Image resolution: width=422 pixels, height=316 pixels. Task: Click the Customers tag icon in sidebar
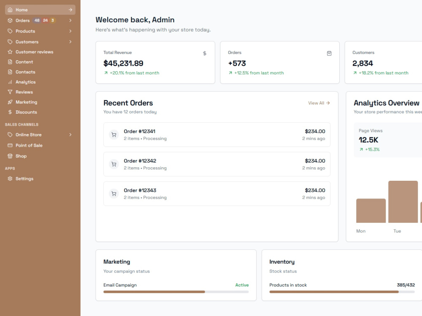click(10, 42)
